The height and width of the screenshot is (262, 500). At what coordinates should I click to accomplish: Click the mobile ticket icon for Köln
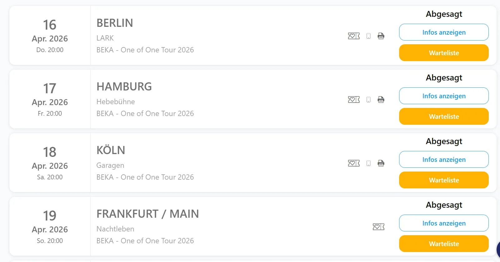pyautogui.click(x=369, y=163)
